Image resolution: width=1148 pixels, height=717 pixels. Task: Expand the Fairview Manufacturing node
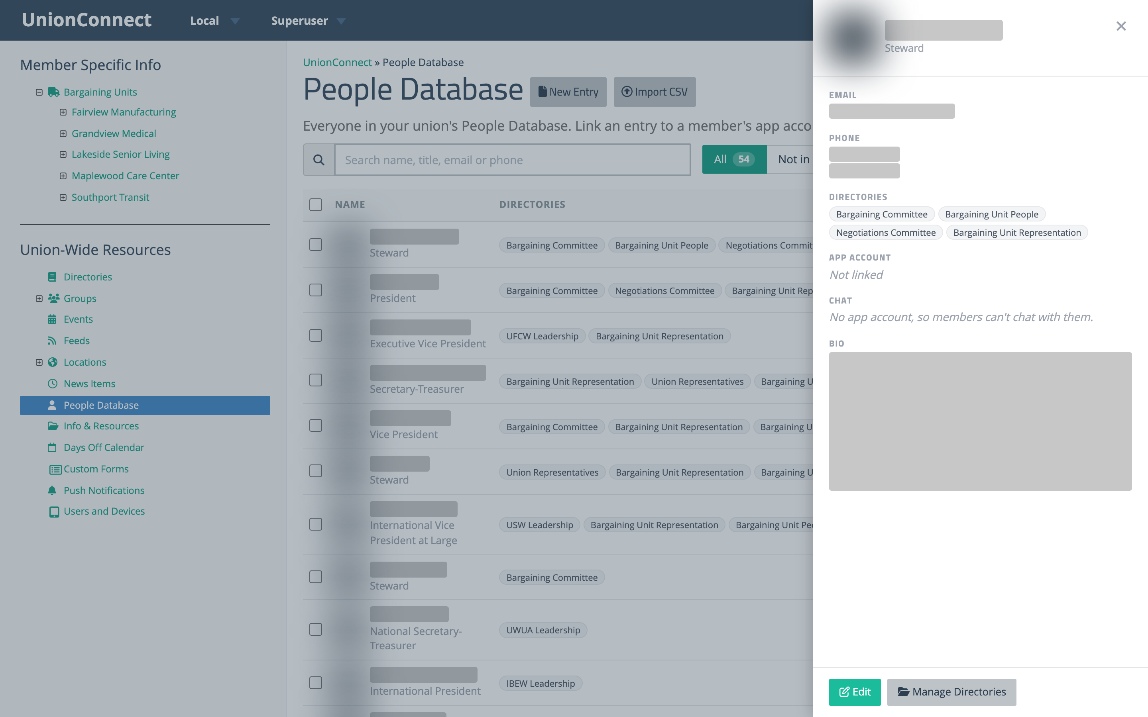(63, 112)
